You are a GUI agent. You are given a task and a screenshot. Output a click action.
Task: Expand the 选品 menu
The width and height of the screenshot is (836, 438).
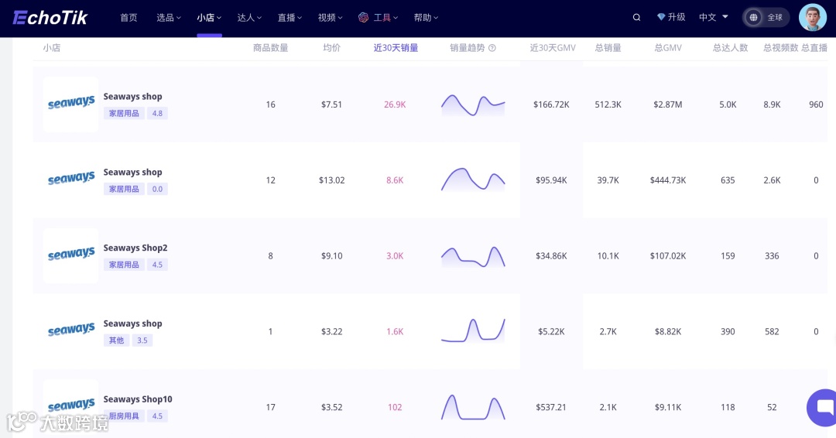(169, 18)
